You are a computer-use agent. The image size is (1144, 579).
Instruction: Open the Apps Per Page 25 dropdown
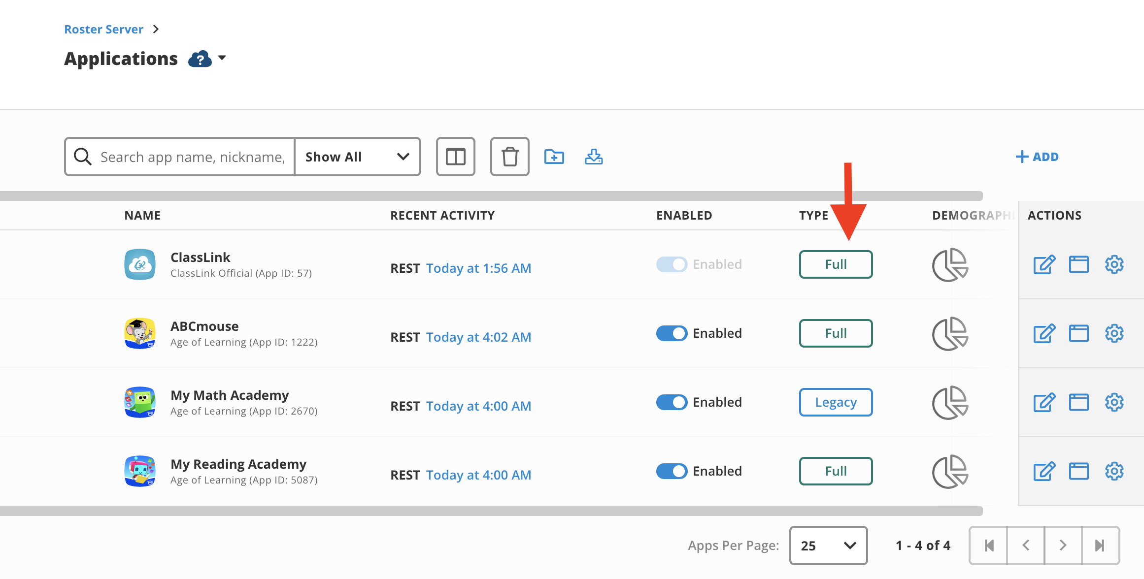[x=828, y=546]
